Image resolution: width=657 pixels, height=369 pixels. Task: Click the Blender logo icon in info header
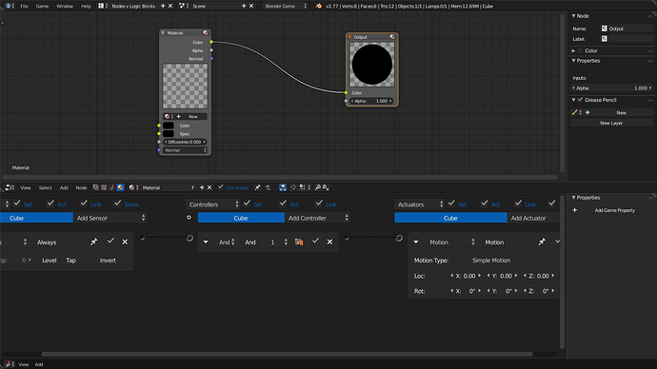pyautogui.click(x=318, y=6)
